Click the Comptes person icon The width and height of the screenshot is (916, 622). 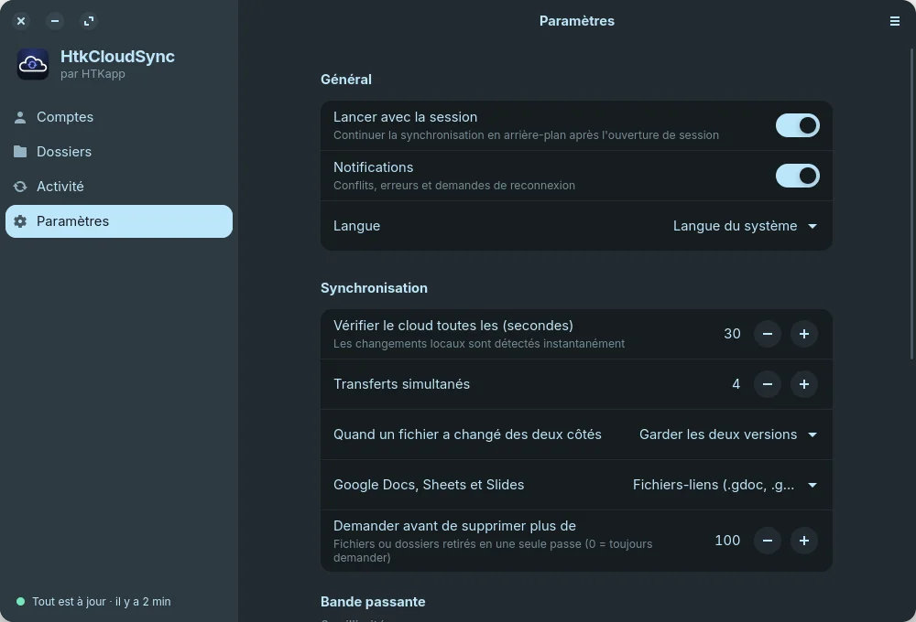tap(20, 117)
